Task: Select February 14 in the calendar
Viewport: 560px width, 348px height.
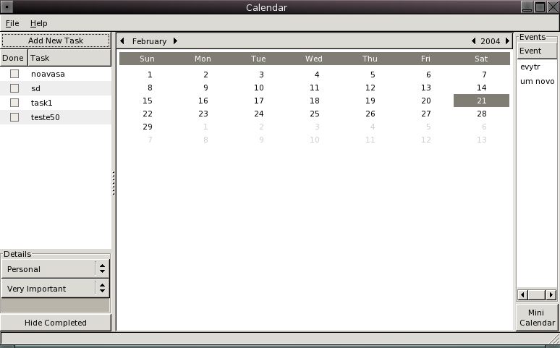Action: click(x=481, y=88)
